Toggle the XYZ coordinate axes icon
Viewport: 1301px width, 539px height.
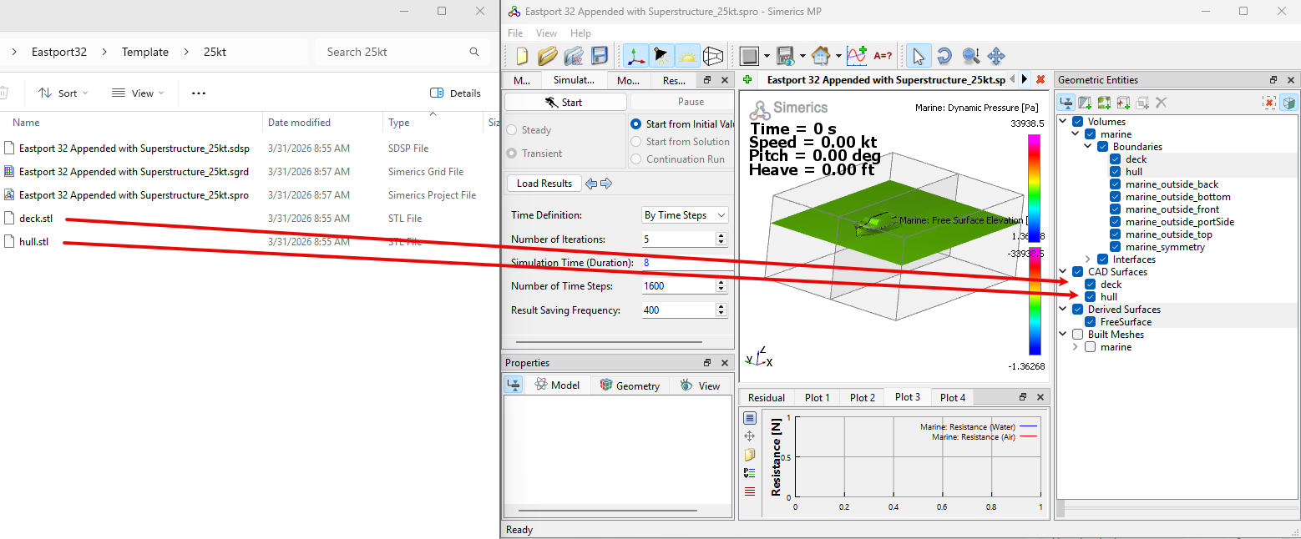point(636,56)
